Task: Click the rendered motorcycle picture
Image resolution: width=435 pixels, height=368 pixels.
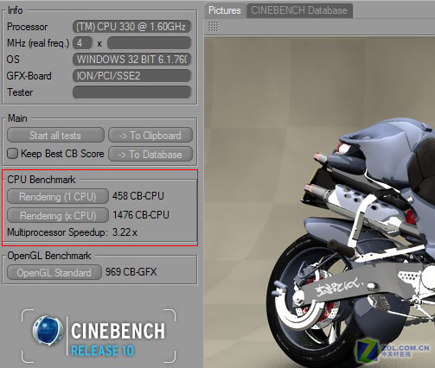Action: coord(319,201)
